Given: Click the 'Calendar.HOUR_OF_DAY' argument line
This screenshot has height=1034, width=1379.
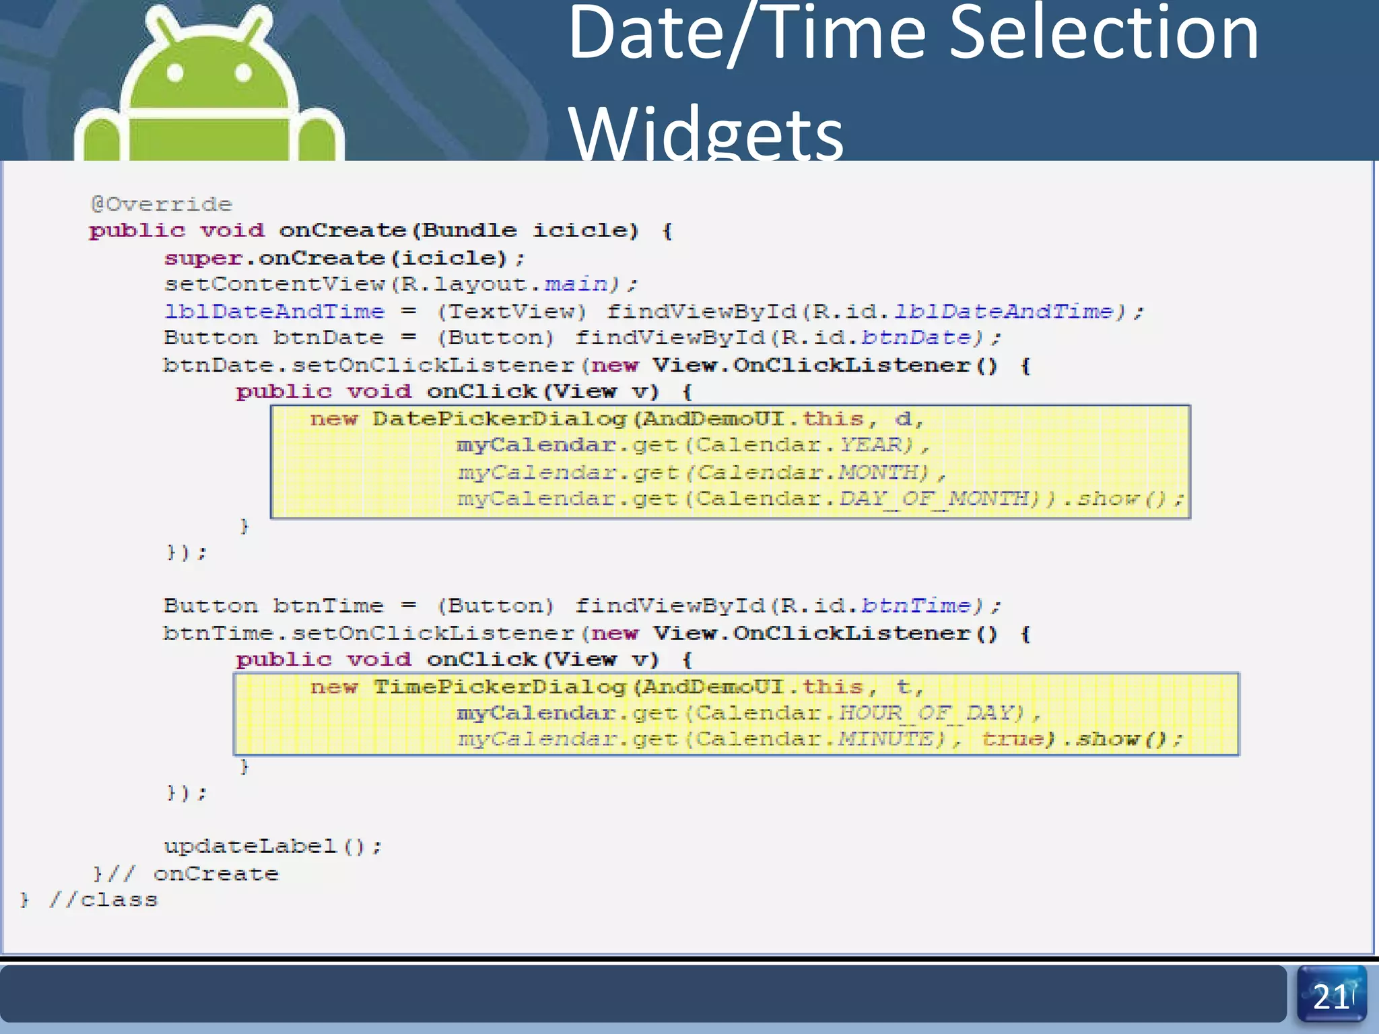Looking at the screenshot, I should click(749, 714).
